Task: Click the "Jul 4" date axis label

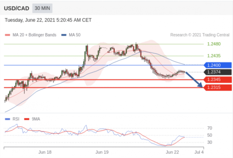Action: [199, 152]
